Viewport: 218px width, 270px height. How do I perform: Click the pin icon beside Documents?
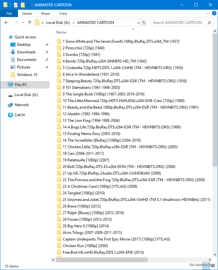tap(47, 60)
